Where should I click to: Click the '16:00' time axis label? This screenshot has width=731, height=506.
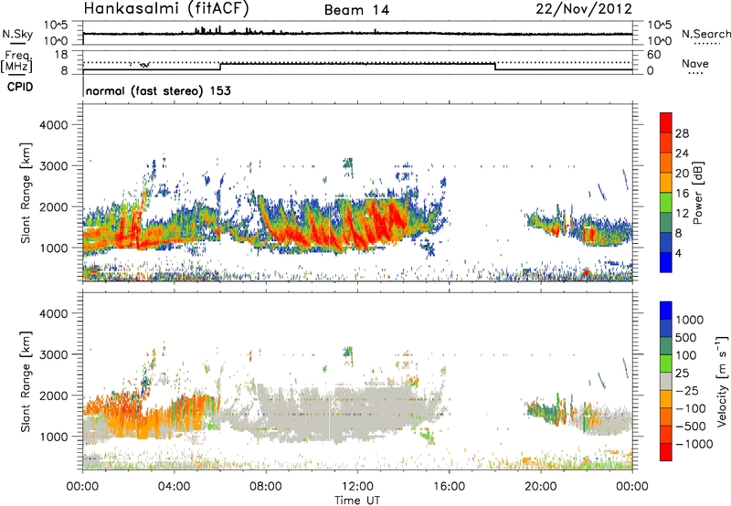click(449, 487)
